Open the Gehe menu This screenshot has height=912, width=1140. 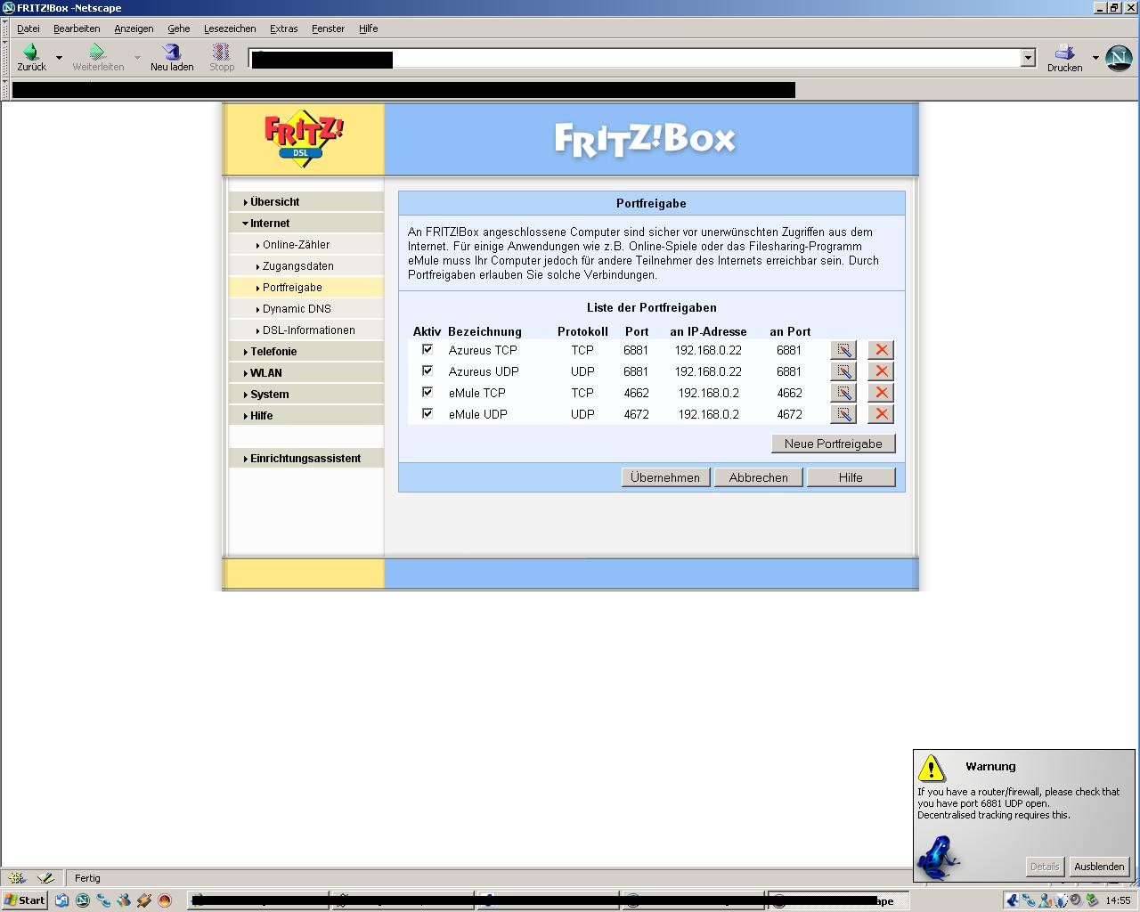coord(179,28)
